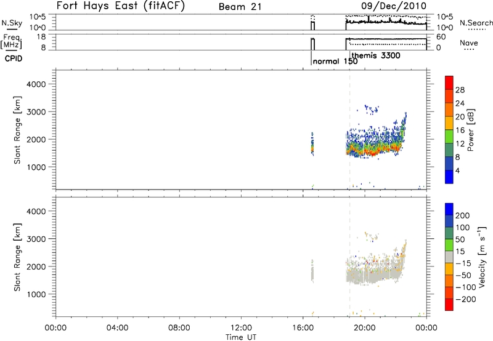Screen dimensions: 493x341
Task: Click the short power echo patch near 16:30
Action: coord(312,145)
